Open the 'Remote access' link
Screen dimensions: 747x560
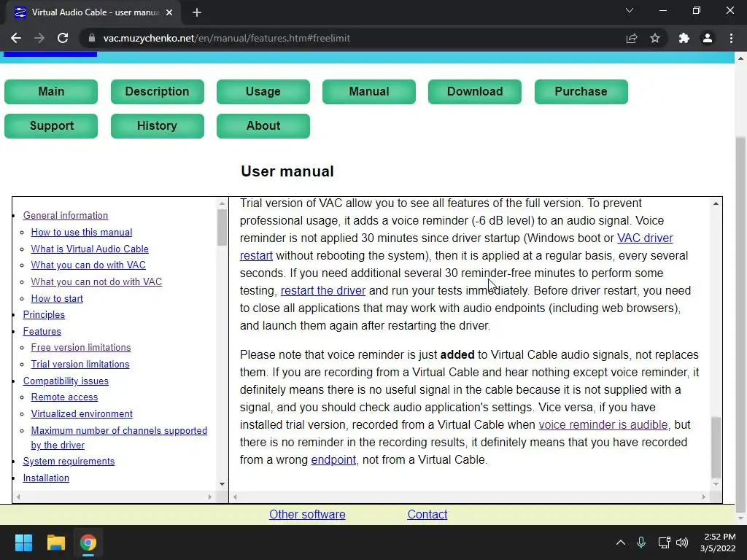pos(64,397)
